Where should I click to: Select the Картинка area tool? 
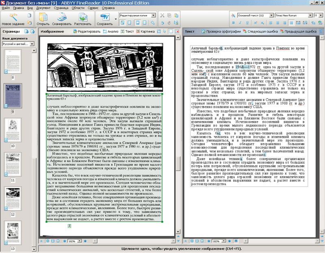click(x=145, y=31)
